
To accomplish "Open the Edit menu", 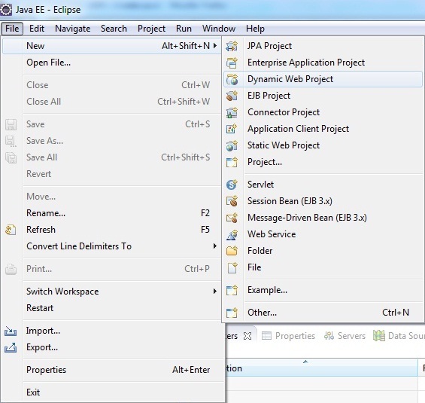I will coord(37,29).
